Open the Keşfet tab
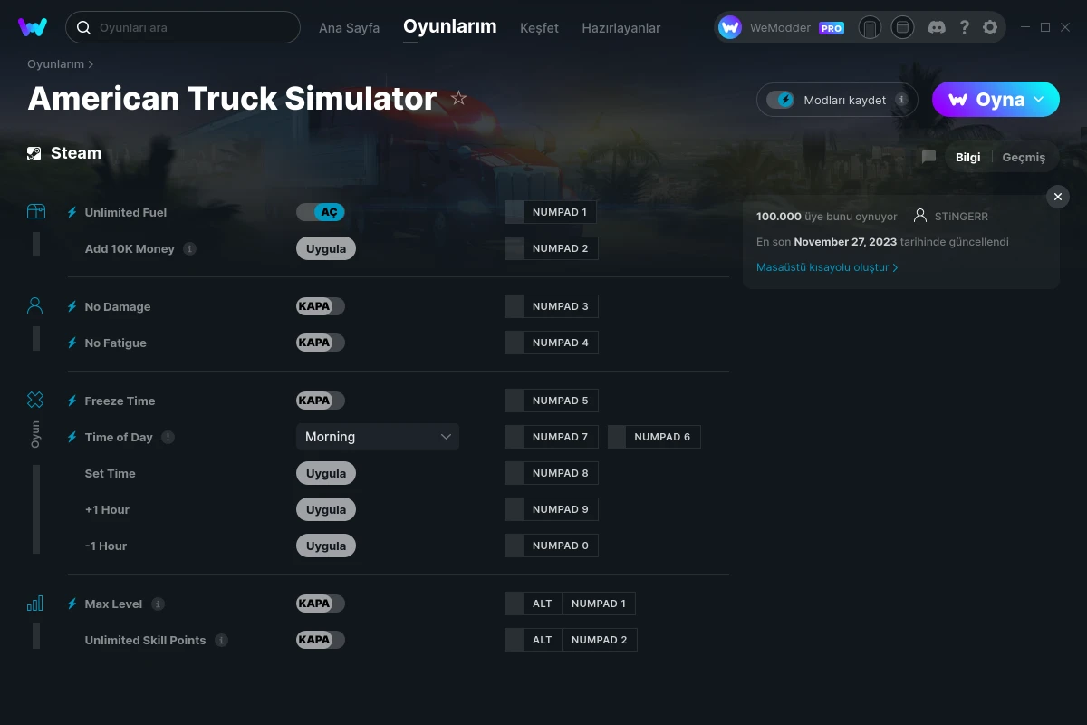1087x725 pixels. click(539, 28)
